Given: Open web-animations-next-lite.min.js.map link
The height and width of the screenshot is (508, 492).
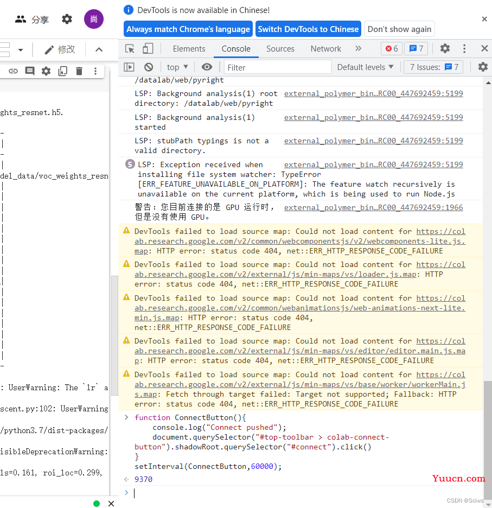Looking at the screenshot, I should [x=300, y=308].
